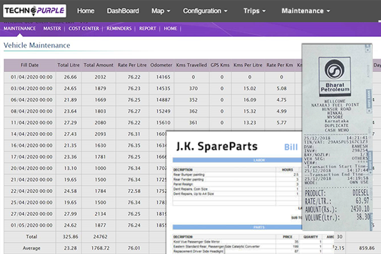Select fill date 11/04/2020 00:00
The image size is (381, 254).
tap(31, 123)
